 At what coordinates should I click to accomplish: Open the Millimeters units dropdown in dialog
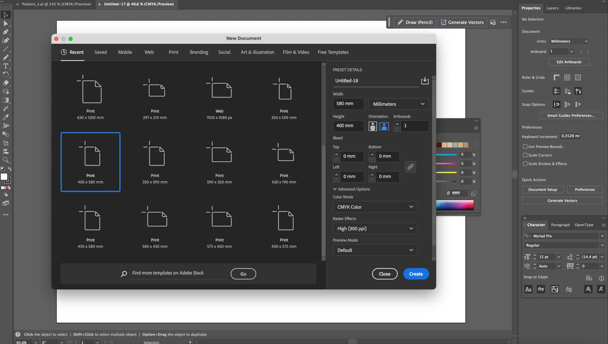tap(398, 104)
